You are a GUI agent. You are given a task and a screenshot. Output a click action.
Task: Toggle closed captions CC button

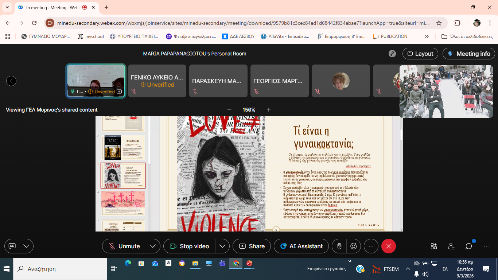(x=12, y=246)
